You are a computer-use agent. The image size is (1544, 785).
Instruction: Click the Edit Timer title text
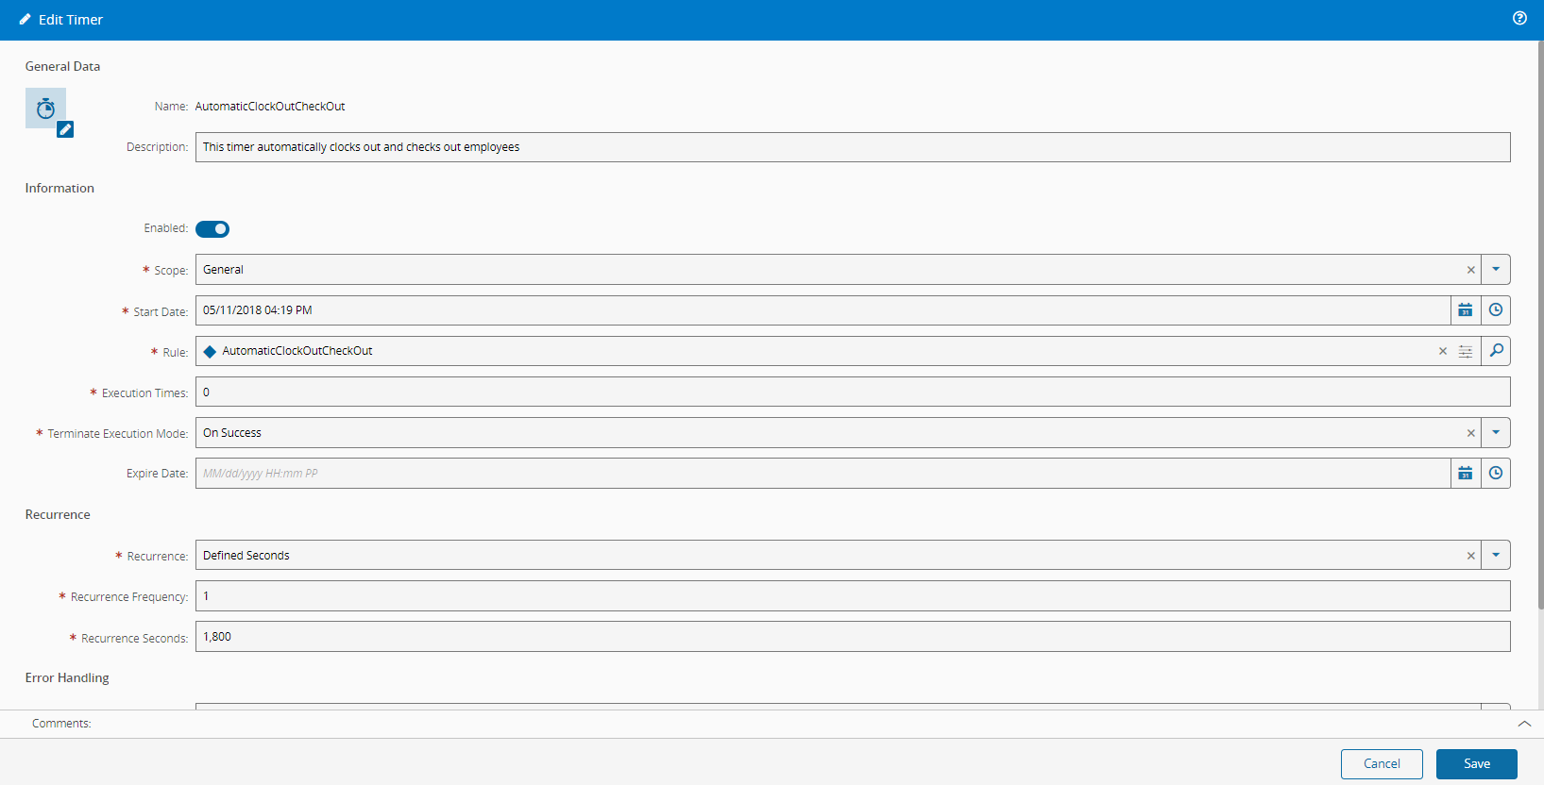71,20
